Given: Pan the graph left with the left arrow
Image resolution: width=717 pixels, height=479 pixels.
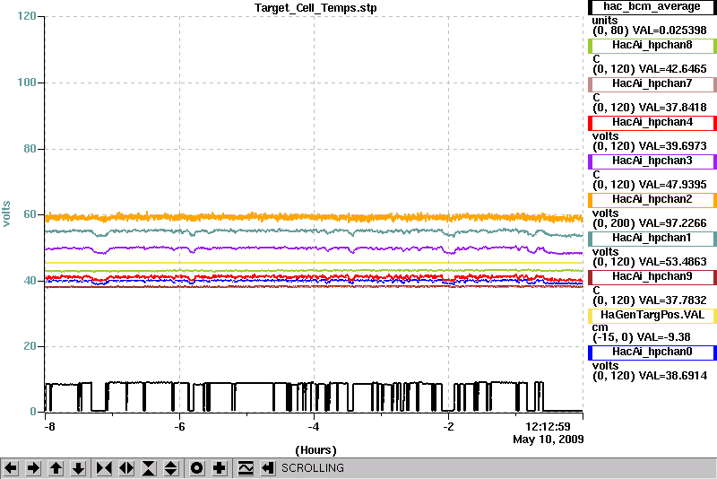Looking at the screenshot, I should pos(11,468).
